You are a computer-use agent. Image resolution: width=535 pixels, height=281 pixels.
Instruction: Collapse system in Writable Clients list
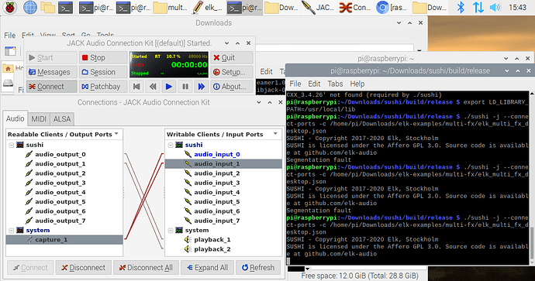(x=171, y=231)
